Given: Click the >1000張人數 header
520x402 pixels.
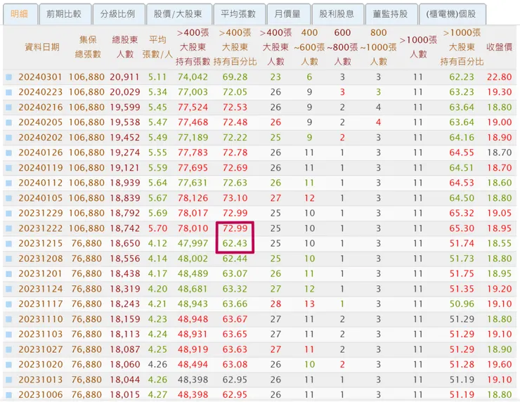Looking at the screenshot, I should pyautogui.click(x=418, y=47).
